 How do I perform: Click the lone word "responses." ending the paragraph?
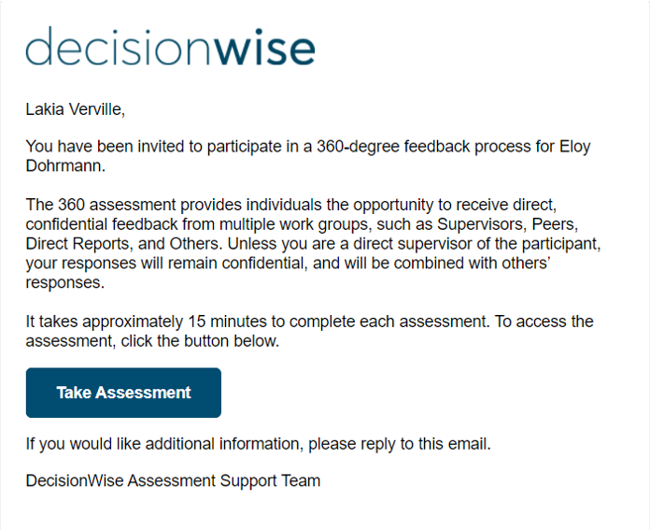[x=65, y=282]
